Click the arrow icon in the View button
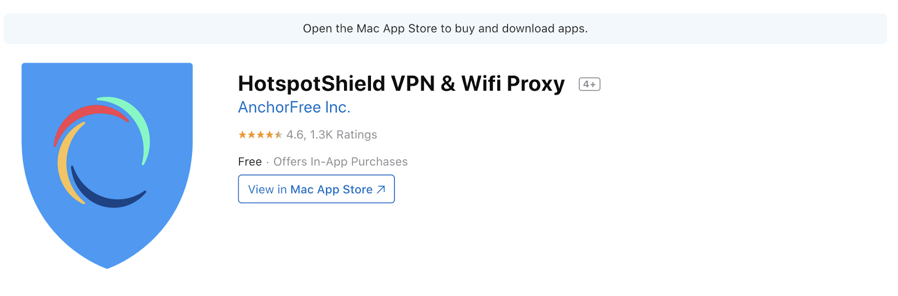Screen dimensions: 898x296 tap(381, 190)
